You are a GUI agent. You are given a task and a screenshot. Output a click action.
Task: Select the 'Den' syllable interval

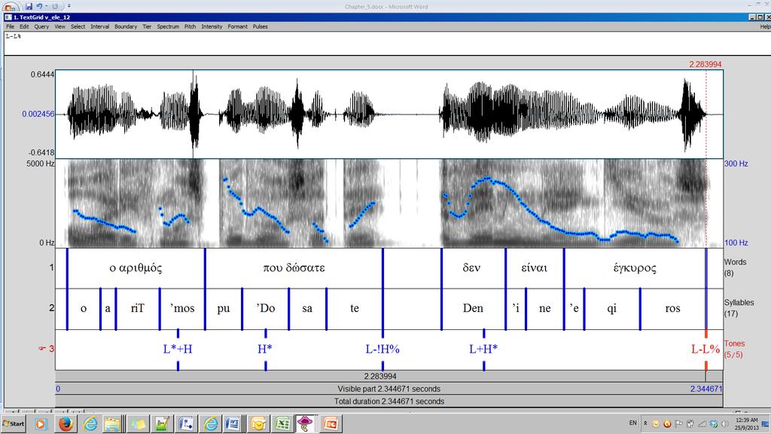(473, 308)
